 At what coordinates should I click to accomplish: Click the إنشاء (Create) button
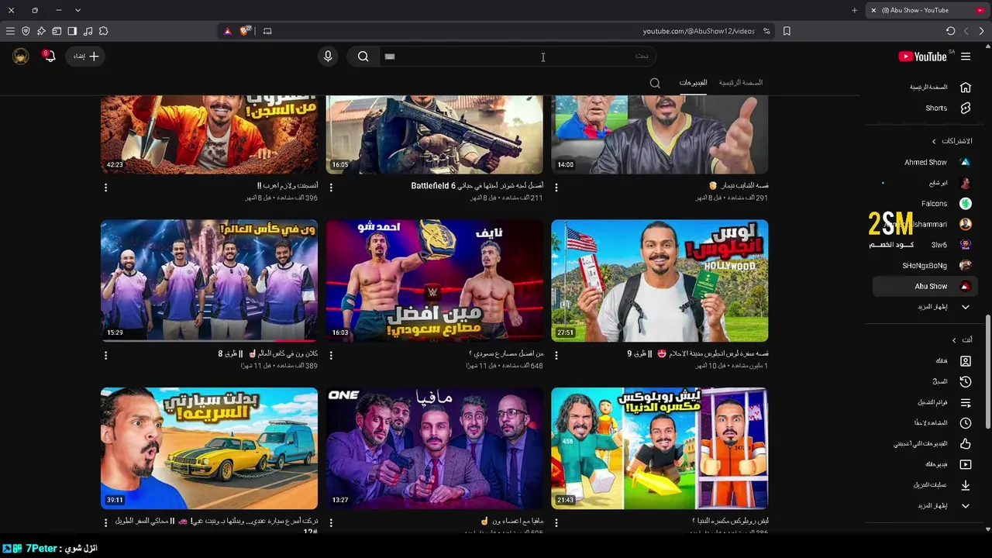[85, 57]
